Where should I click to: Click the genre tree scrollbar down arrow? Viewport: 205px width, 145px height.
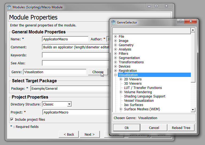tap(193, 110)
